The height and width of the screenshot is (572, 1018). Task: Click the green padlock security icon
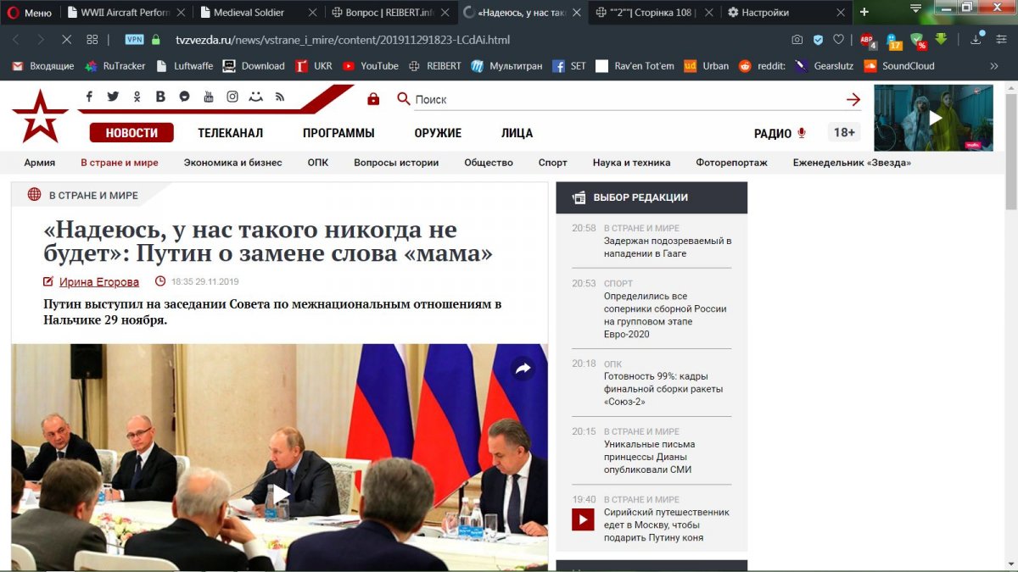(155, 40)
